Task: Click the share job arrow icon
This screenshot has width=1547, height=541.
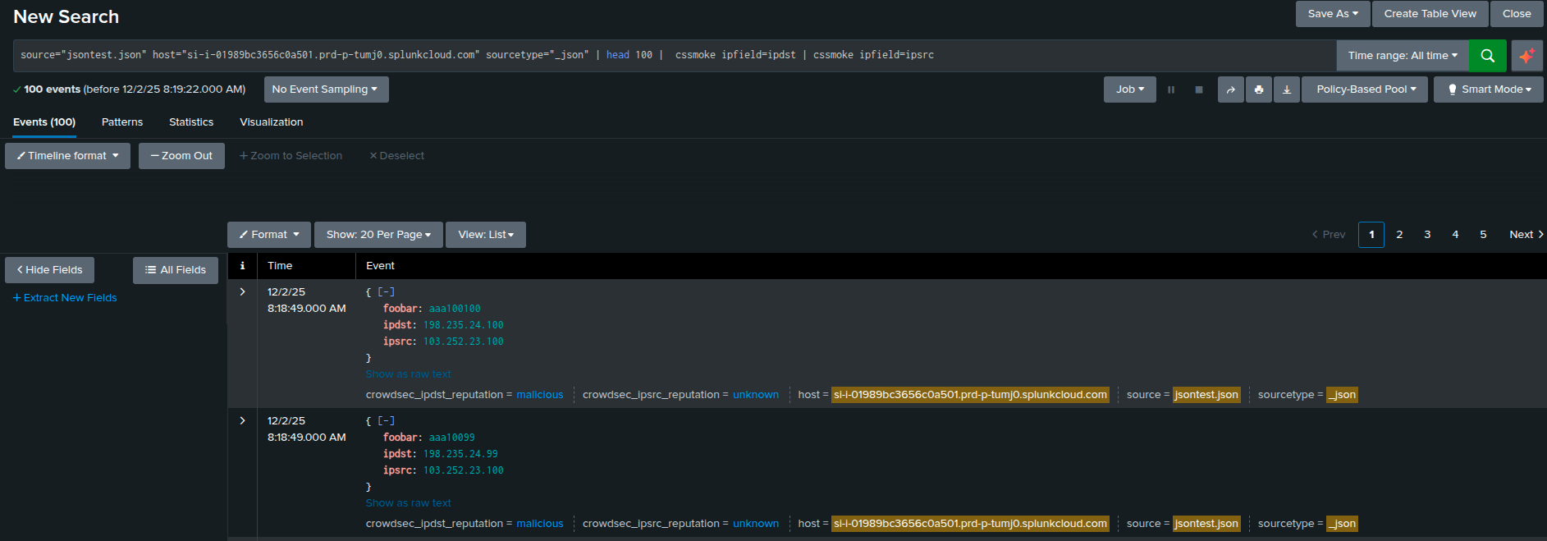Action: pos(1230,89)
